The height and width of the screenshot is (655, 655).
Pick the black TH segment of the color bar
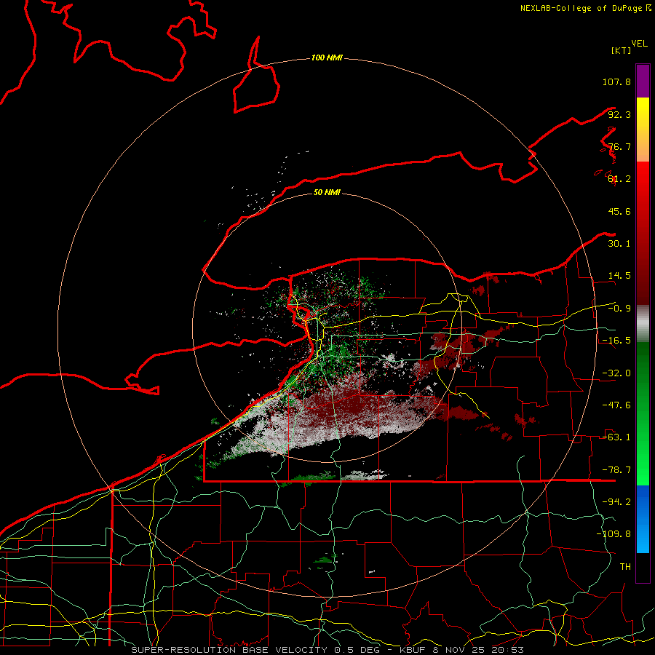pyautogui.click(x=643, y=568)
